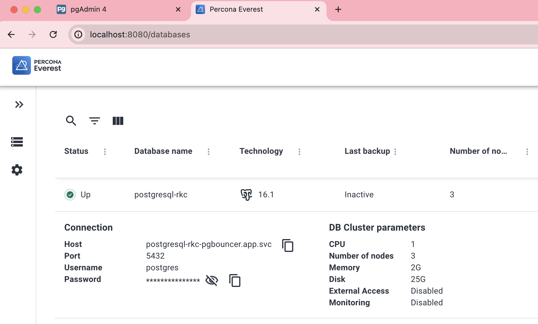Click the PostgreSQL elephant technology icon

coord(246,194)
